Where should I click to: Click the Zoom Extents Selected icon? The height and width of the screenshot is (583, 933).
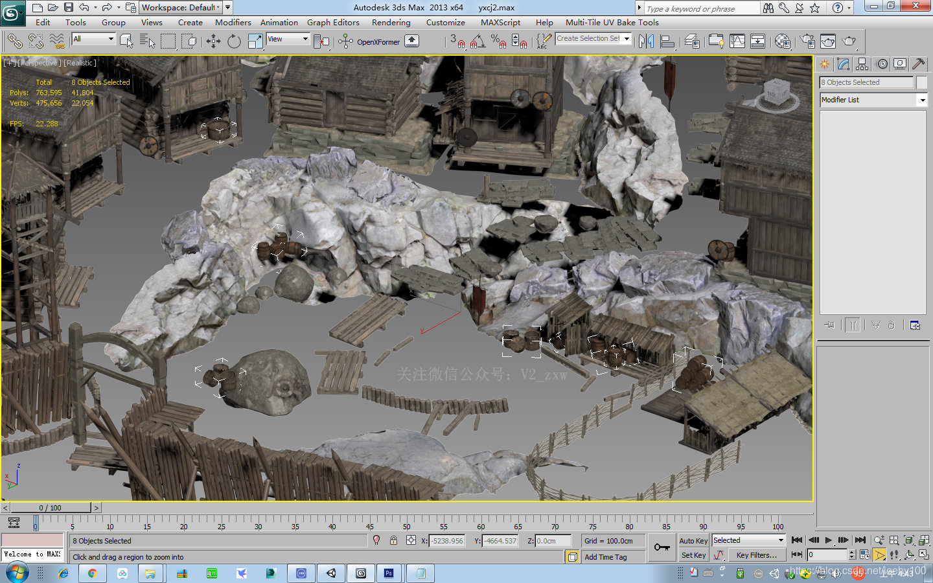click(x=908, y=540)
